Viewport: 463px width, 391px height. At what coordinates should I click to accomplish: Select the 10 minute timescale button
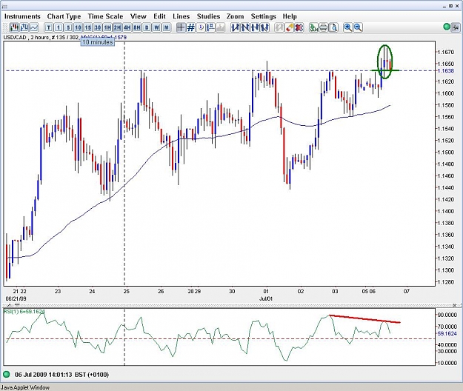pyautogui.click(x=78, y=27)
